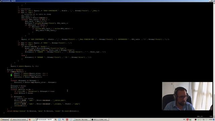Click the scrollbar down arrow in PuTTY
Screen dimensions: 215x121
click(x=214, y=117)
